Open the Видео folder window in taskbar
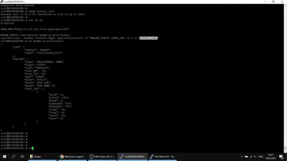287x161 pixels. (42, 157)
